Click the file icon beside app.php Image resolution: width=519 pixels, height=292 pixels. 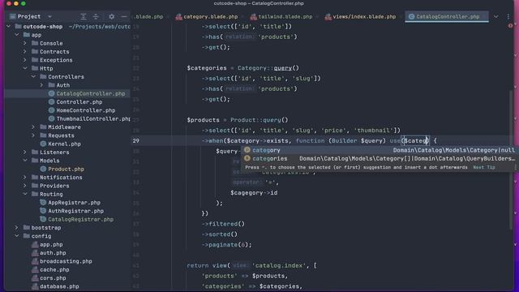35,244
